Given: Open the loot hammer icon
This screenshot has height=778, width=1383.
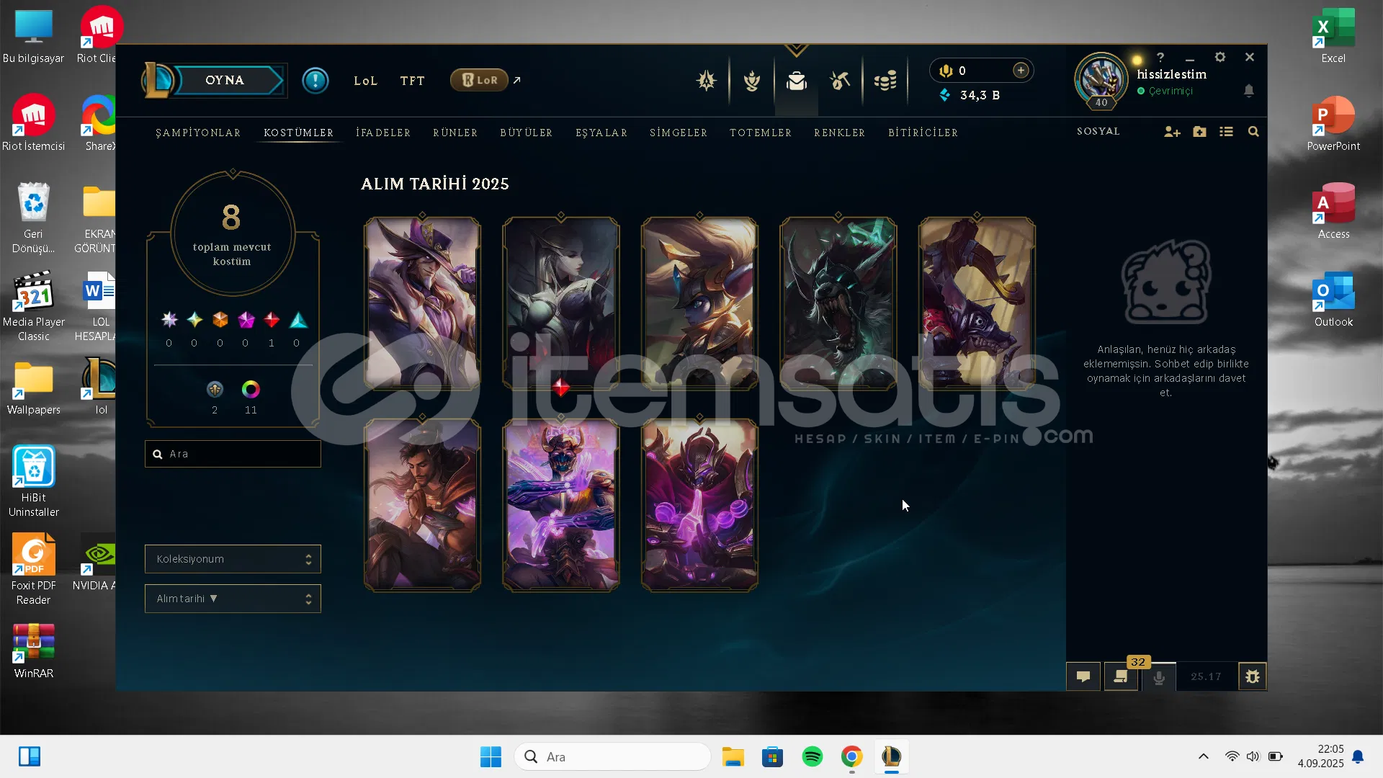Looking at the screenshot, I should [x=840, y=81].
